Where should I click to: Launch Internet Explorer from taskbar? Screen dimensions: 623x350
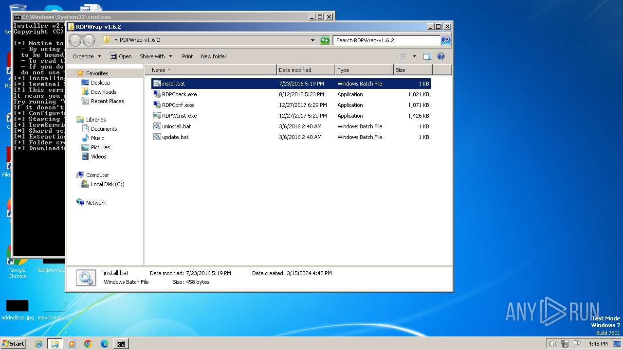click(x=38, y=344)
